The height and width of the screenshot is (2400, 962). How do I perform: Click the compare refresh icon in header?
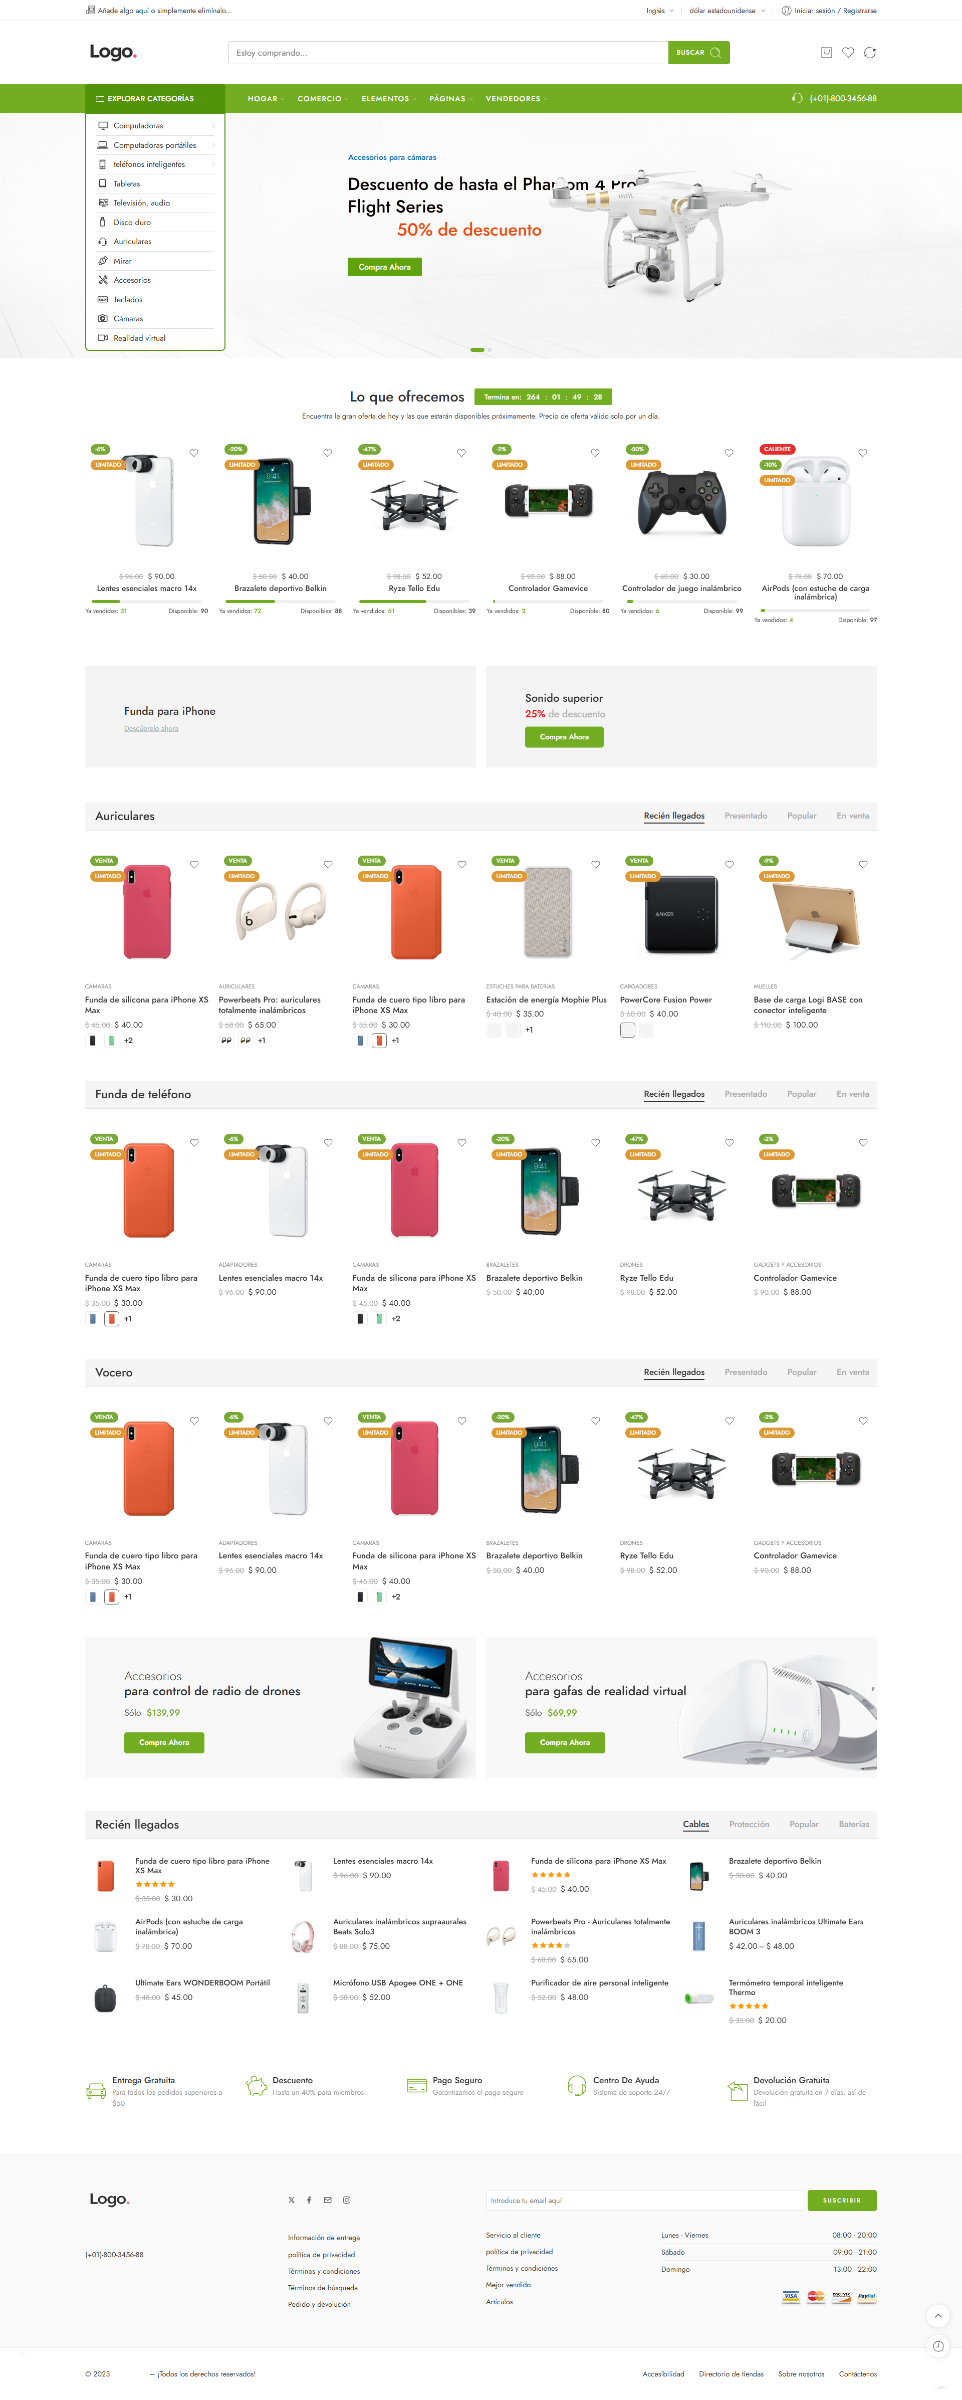[x=870, y=53]
